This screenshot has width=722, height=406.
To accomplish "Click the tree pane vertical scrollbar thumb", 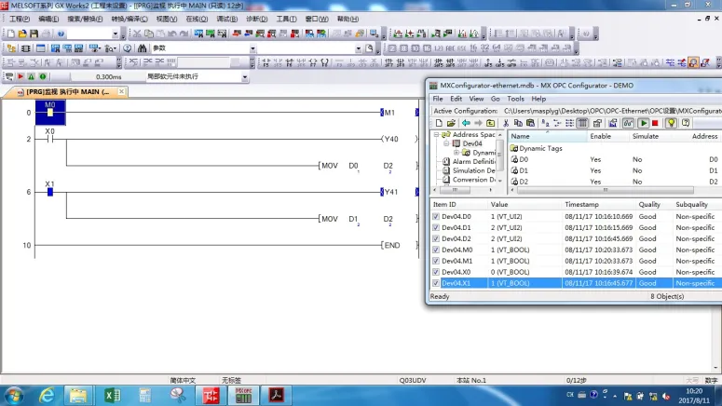I will point(499,155).
